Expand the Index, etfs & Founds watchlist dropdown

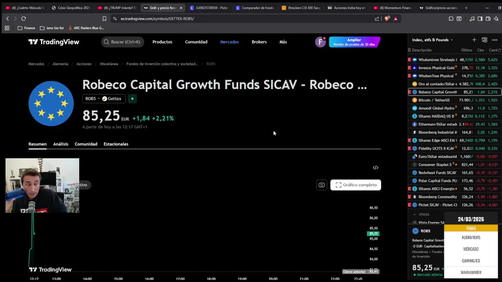click(x=433, y=40)
